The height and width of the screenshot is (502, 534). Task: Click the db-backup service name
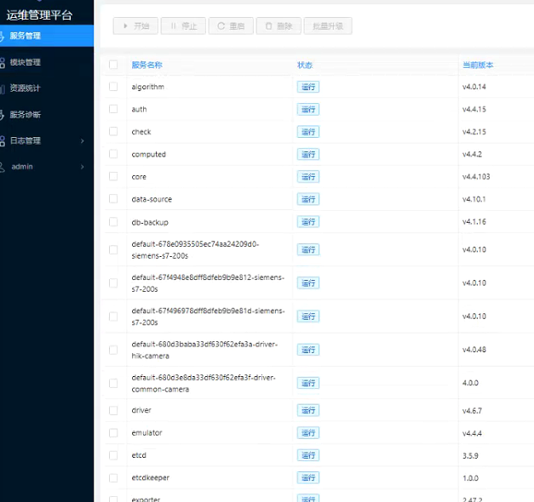[150, 222]
